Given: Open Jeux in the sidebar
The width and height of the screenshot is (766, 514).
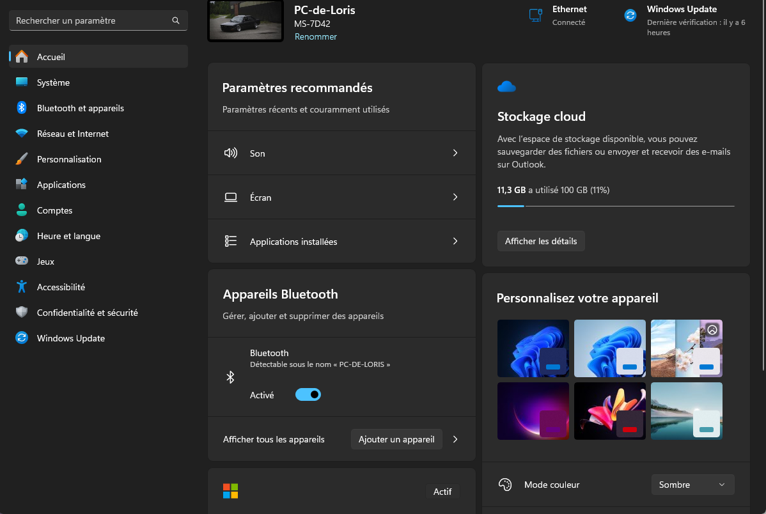Looking at the screenshot, I should 98,261.
